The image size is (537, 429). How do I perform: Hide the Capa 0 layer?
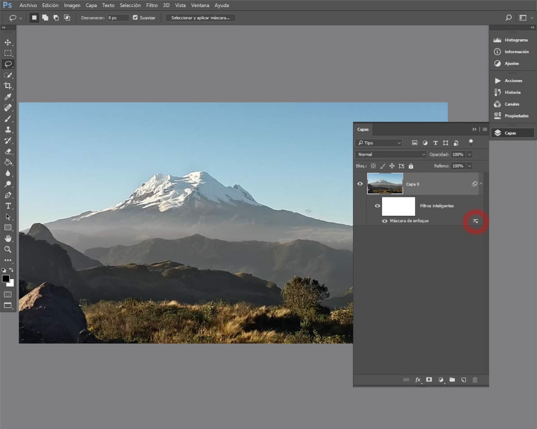point(360,184)
